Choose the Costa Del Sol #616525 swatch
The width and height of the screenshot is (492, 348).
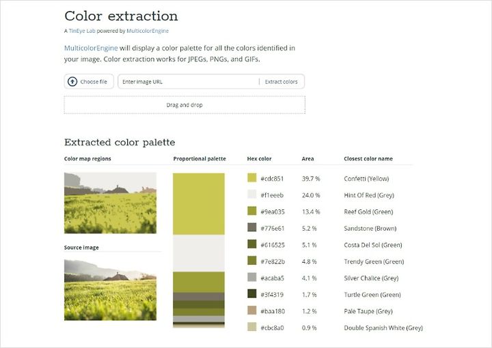[251, 244]
